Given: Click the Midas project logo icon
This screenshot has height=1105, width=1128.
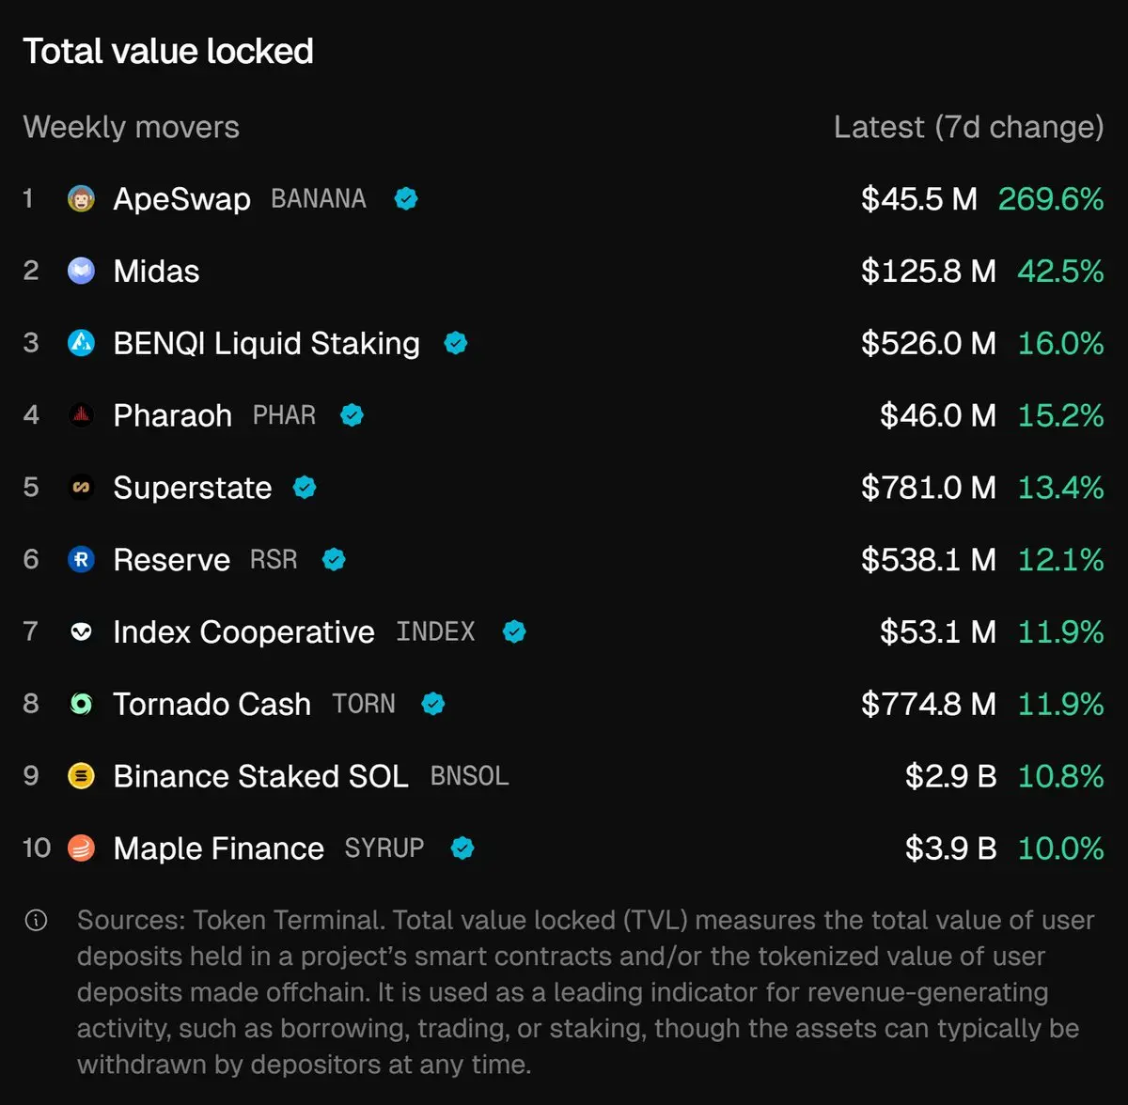Looking at the screenshot, I should coord(82,271).
